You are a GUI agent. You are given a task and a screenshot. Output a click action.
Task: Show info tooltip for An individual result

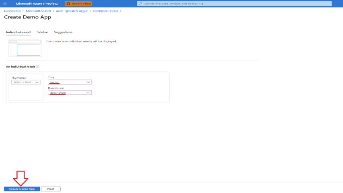click(x=37, y=66)
